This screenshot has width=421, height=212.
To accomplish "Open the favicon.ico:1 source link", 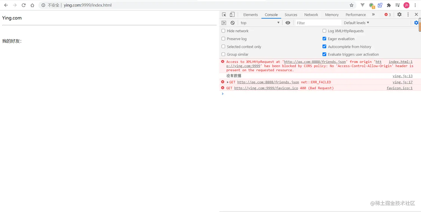I will tap(400, 88).
